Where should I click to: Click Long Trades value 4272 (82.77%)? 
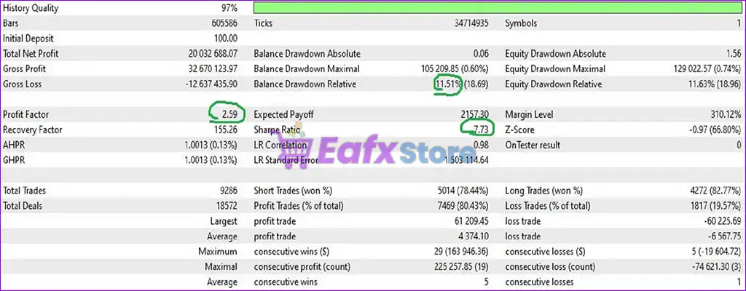click(715, 191)
